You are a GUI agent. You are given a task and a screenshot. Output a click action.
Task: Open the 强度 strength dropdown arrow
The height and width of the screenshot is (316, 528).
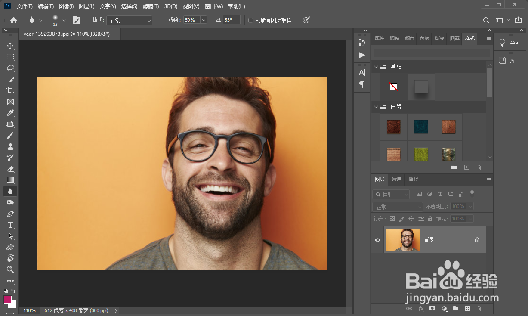[x=203, y=20]
